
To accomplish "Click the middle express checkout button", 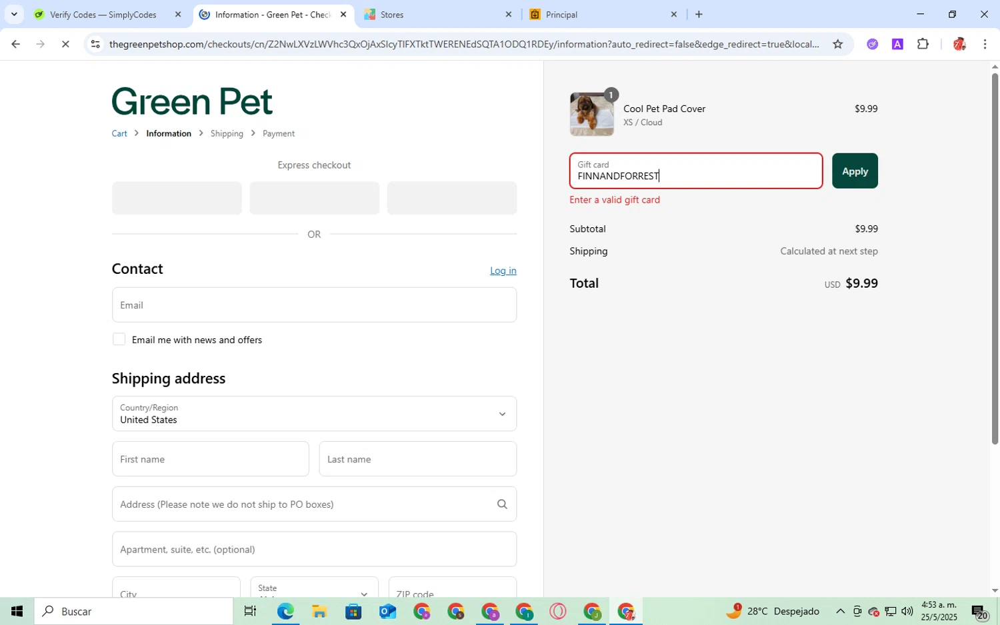I will 314,198.
